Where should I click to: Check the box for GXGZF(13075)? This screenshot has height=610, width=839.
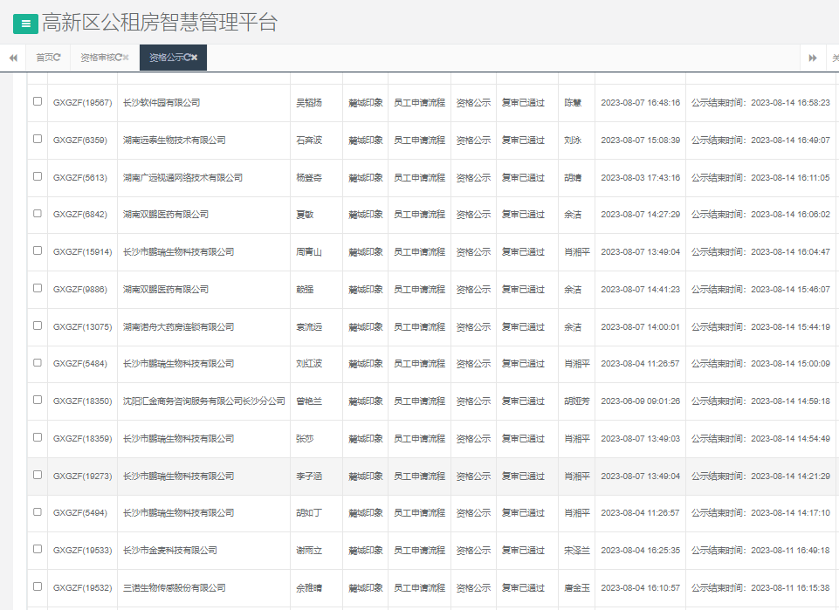pos(38,325)
